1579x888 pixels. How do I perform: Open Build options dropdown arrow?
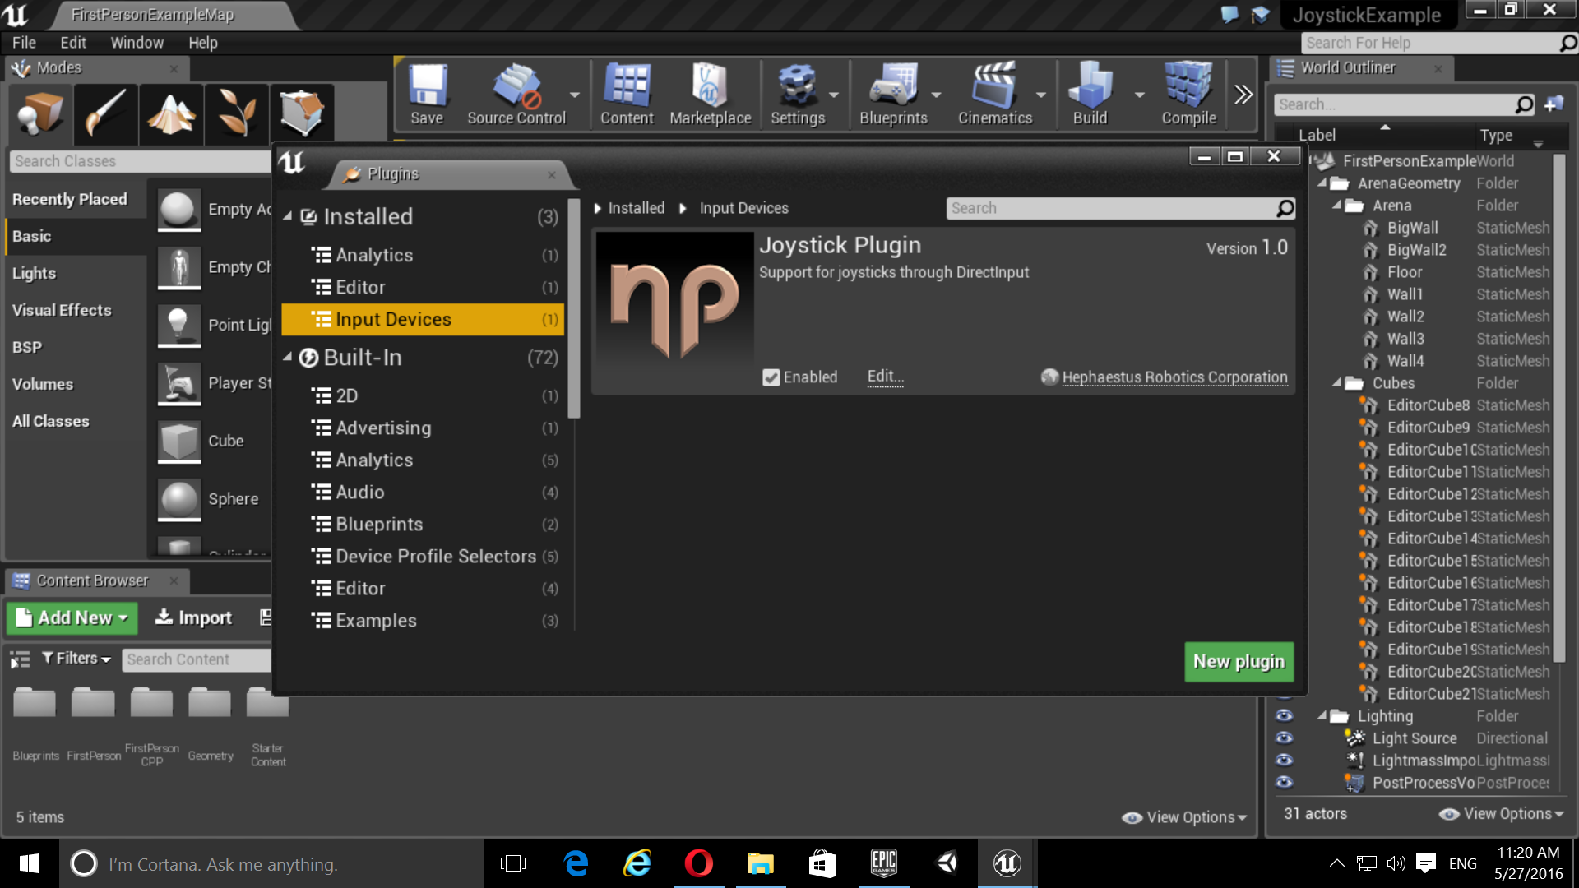(x=1140, y=95)
